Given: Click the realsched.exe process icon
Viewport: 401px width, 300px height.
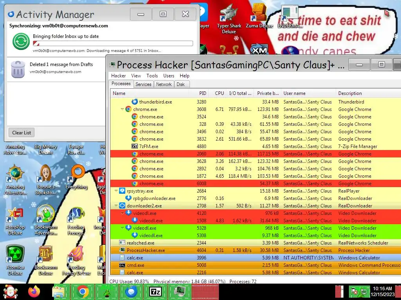Looking at the screenshot, I should (x=122, y=243).
